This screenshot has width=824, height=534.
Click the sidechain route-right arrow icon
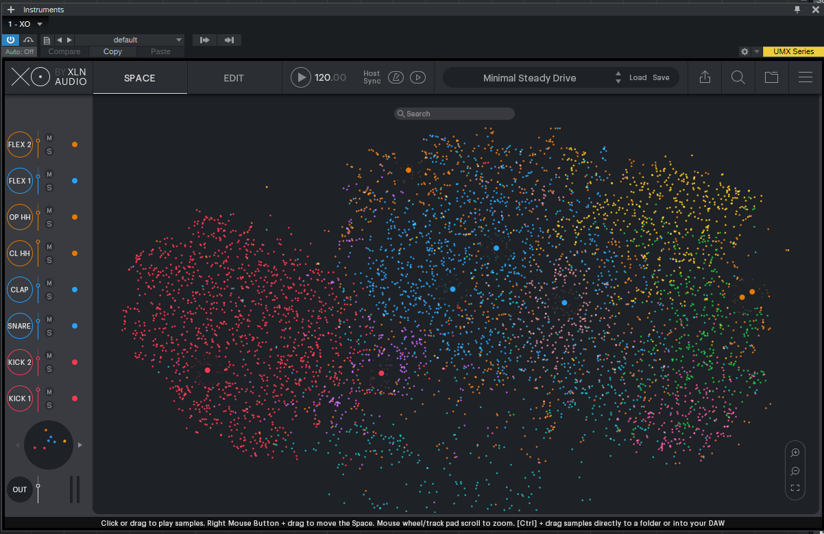204,40
